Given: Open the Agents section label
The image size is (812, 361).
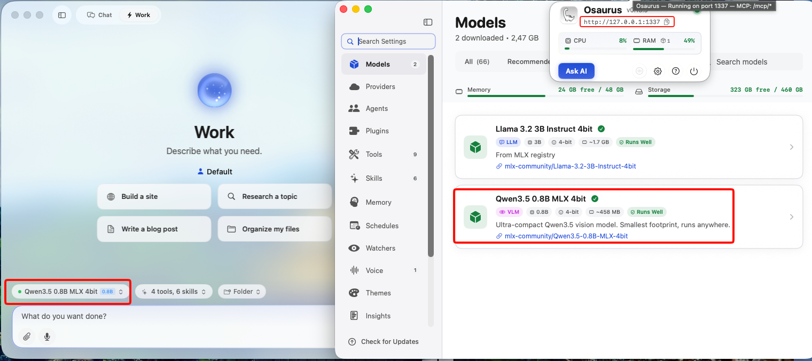Looking at the screenshot, I should coord(377,108).
